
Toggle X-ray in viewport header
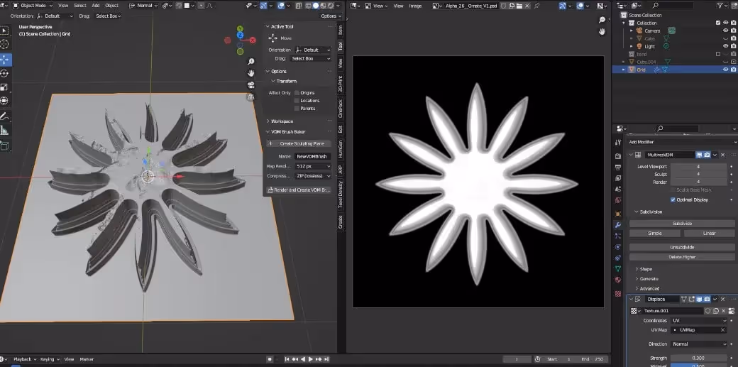[299, 6]
